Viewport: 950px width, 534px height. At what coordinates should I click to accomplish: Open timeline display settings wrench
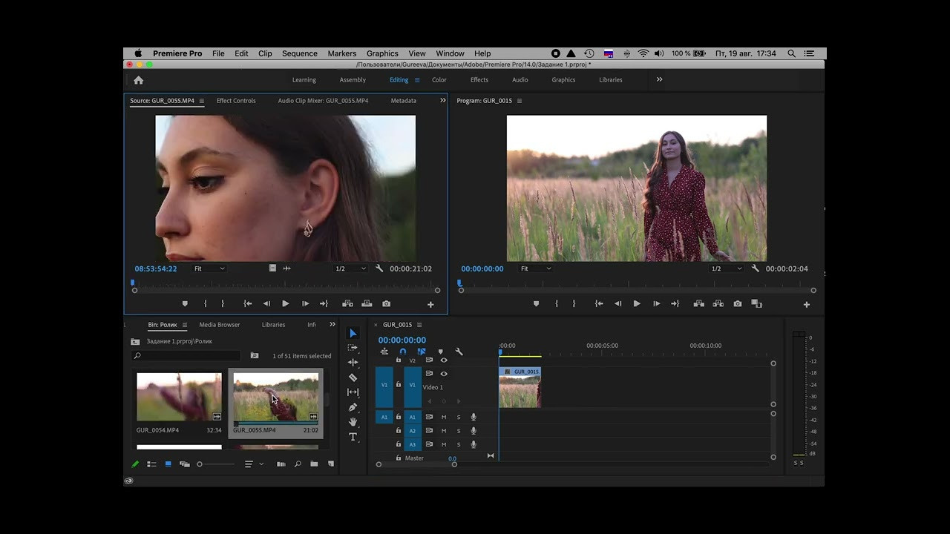pyautogui.click(x=459, y=352)
